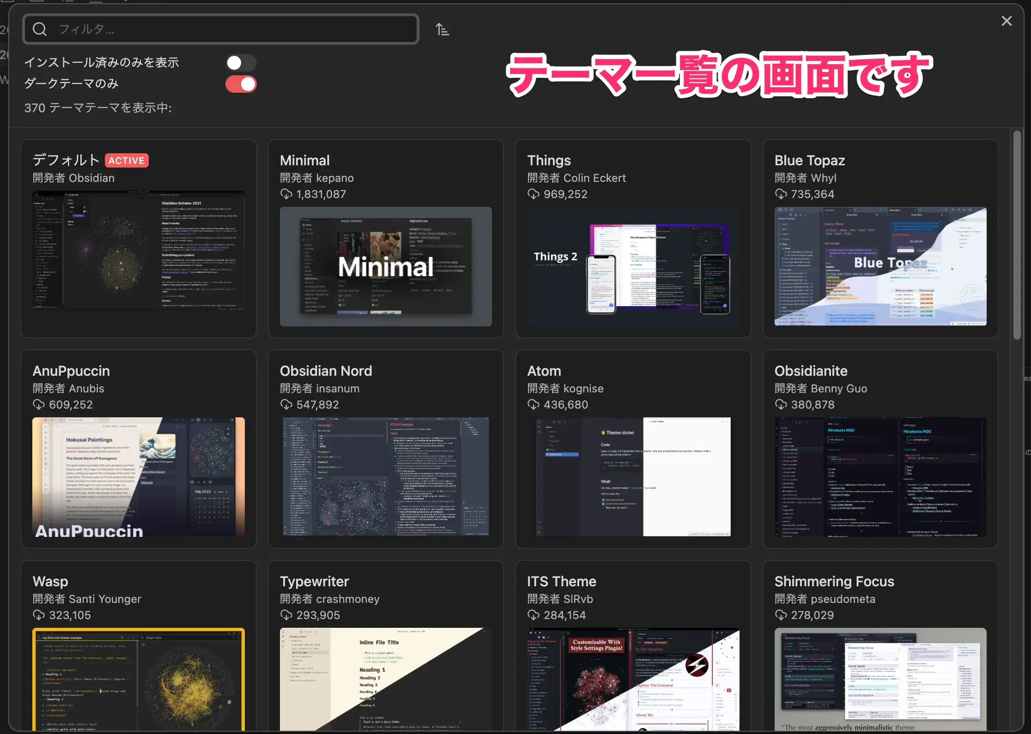Open the Wasp theme preview image
Image resolution: width=1031 pixels, height=734 pixels.
pos(139,680)
